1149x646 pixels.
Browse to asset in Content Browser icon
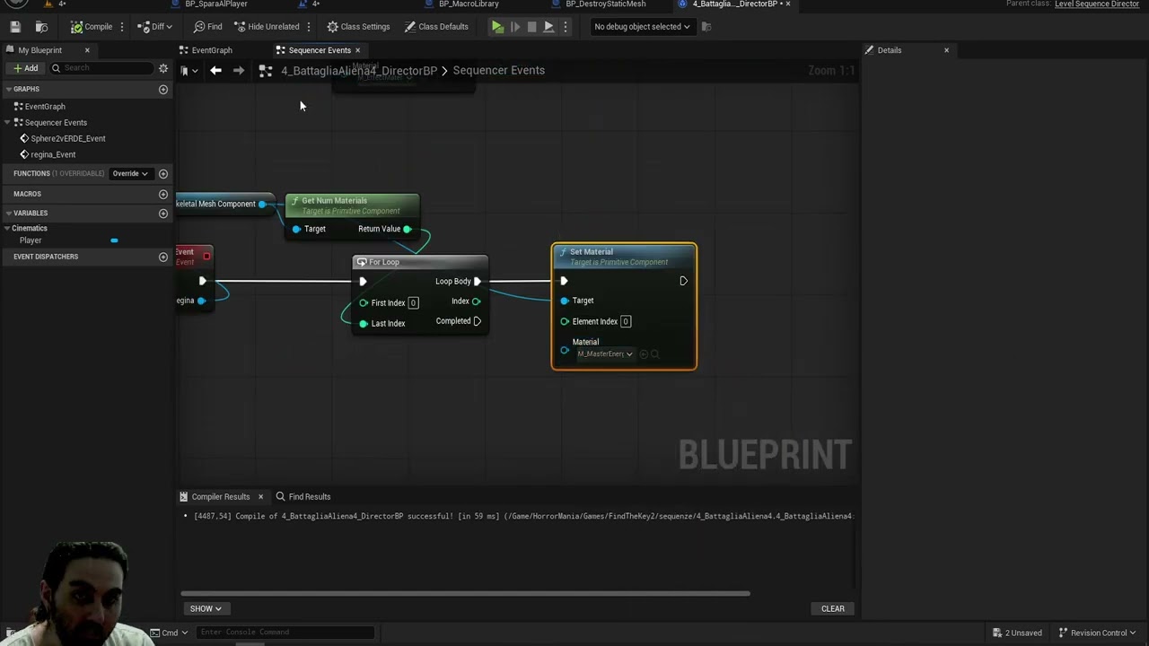pyautogui.click(x=41, y=27)
